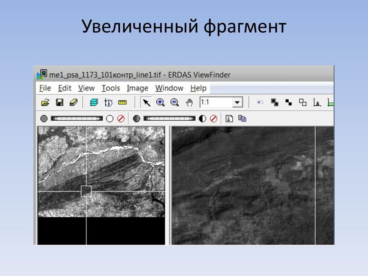The height and width of the screenshot is (276, 368).
Task: Open file with the folder icon
Action: click(x=45, y=102)
